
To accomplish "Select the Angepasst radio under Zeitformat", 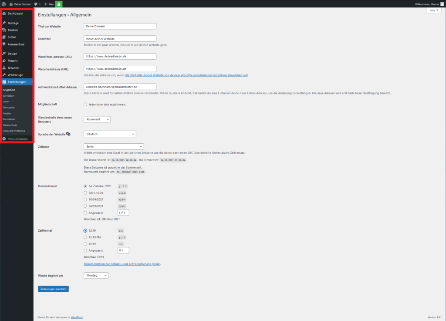I will click(85, 250).
